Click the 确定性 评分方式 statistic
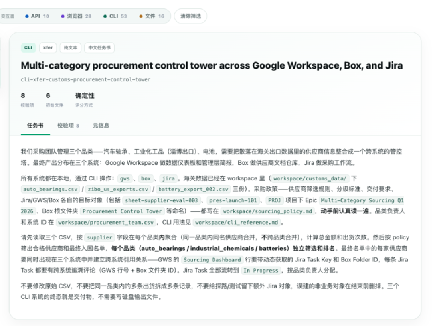 tap(85, 99)
